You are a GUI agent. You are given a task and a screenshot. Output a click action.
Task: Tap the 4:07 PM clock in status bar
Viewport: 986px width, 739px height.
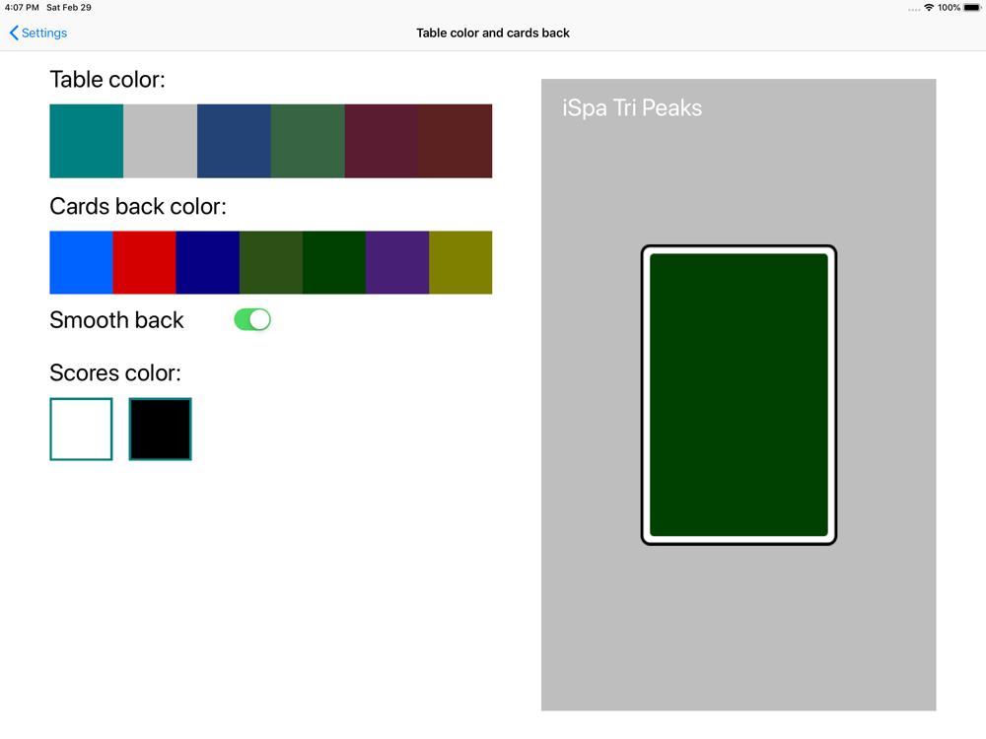tap(22, 8)
